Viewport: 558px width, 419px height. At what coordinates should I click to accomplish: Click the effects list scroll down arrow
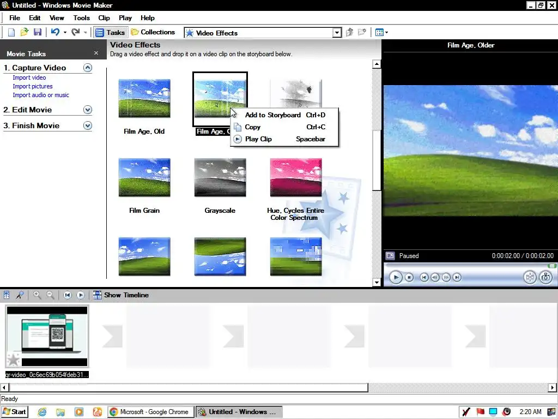[377, 283]
